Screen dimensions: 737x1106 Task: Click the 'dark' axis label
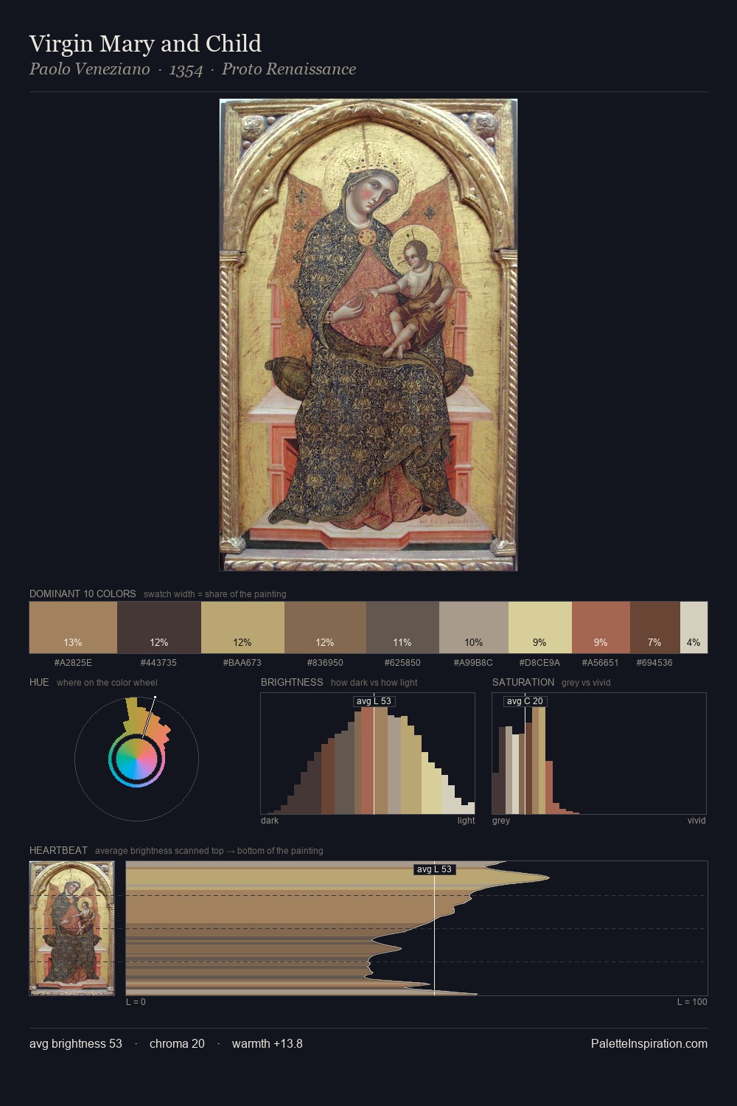click(x=270, y=821)
